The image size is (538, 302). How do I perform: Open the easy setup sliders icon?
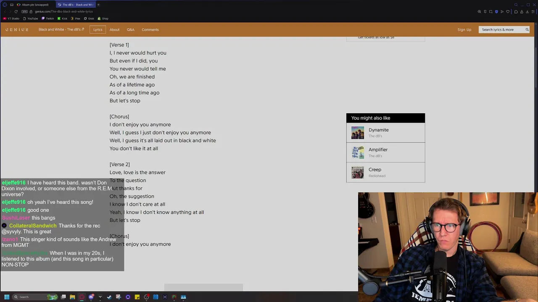533,11
